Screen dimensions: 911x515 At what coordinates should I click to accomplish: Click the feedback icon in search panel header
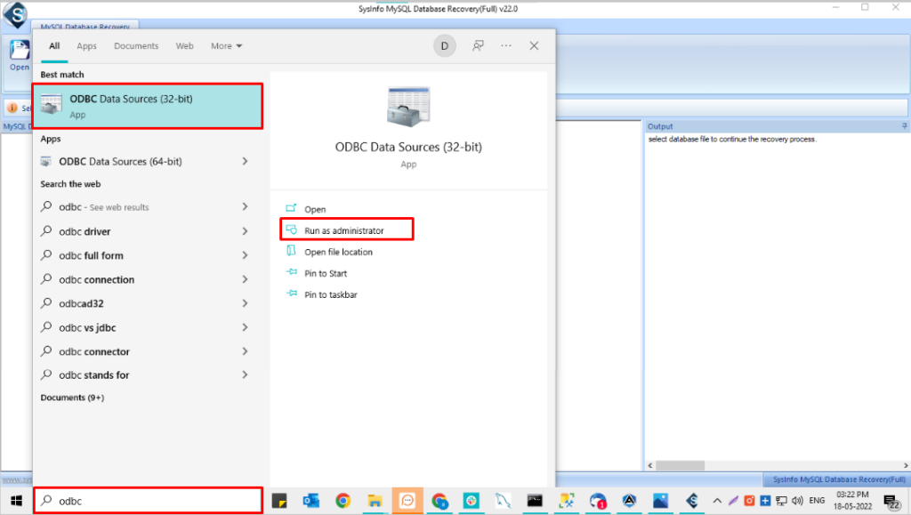(479, 45)
